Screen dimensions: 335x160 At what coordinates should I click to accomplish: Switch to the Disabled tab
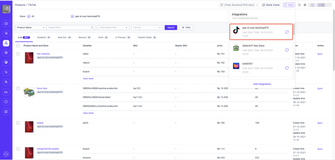click(44, 37)
